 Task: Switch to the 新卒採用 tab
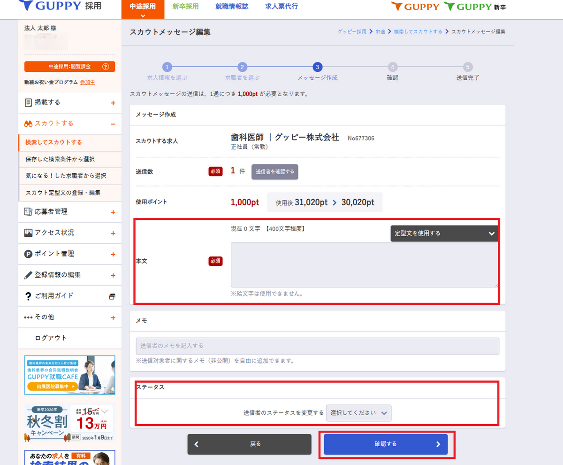pos(185,7)
